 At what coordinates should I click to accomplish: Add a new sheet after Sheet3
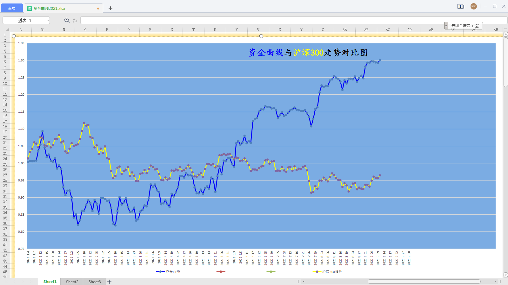(x=110, y=282)
